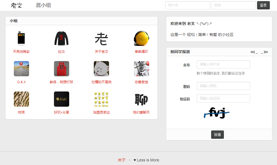The width and height of the screenshot is (277, 165).
Task: Open the 关于 footer link
Action: coord(122,160)
